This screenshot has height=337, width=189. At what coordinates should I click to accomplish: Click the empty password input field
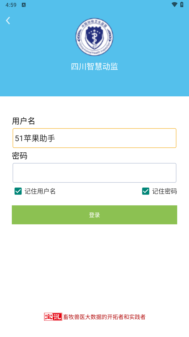[94, 173]
